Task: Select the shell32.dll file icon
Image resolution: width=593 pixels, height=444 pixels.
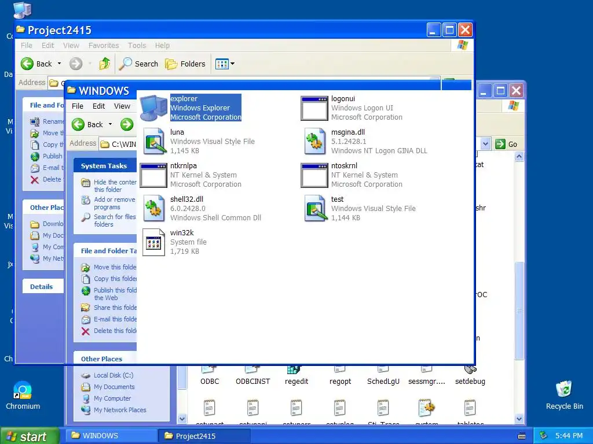Action: (x=154, y=208)
